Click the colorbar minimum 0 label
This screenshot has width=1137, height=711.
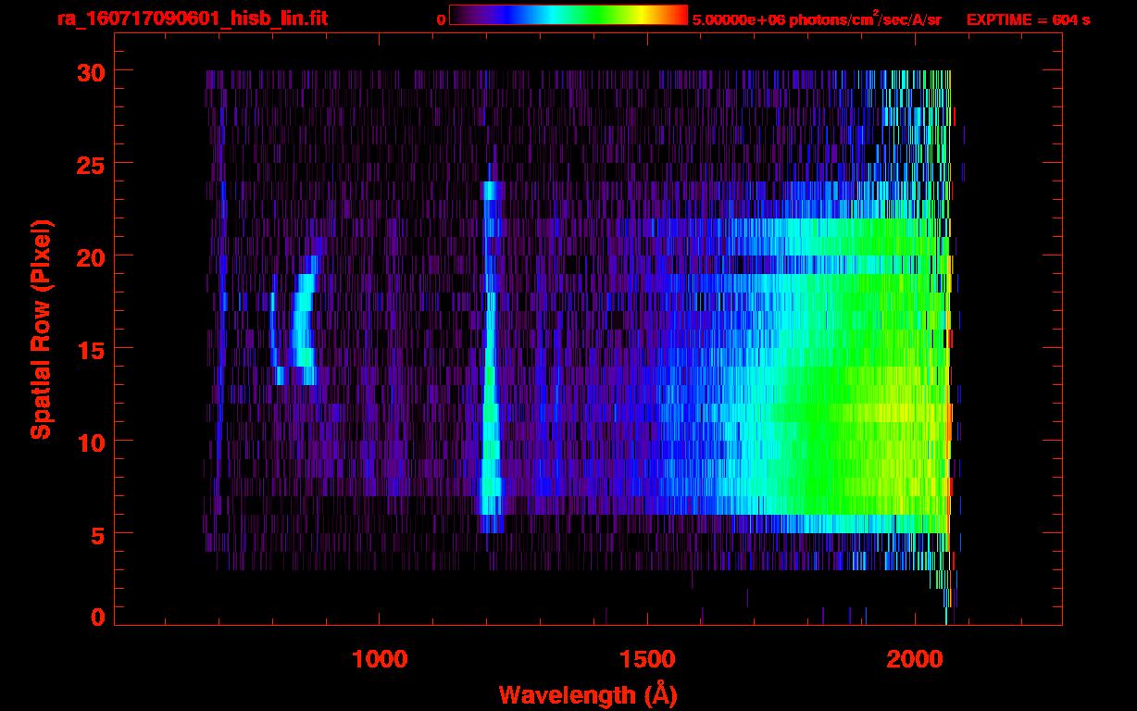click(x=441, y=19)
